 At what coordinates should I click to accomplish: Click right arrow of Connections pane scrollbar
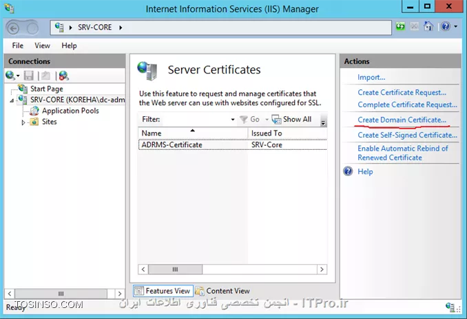120,294
